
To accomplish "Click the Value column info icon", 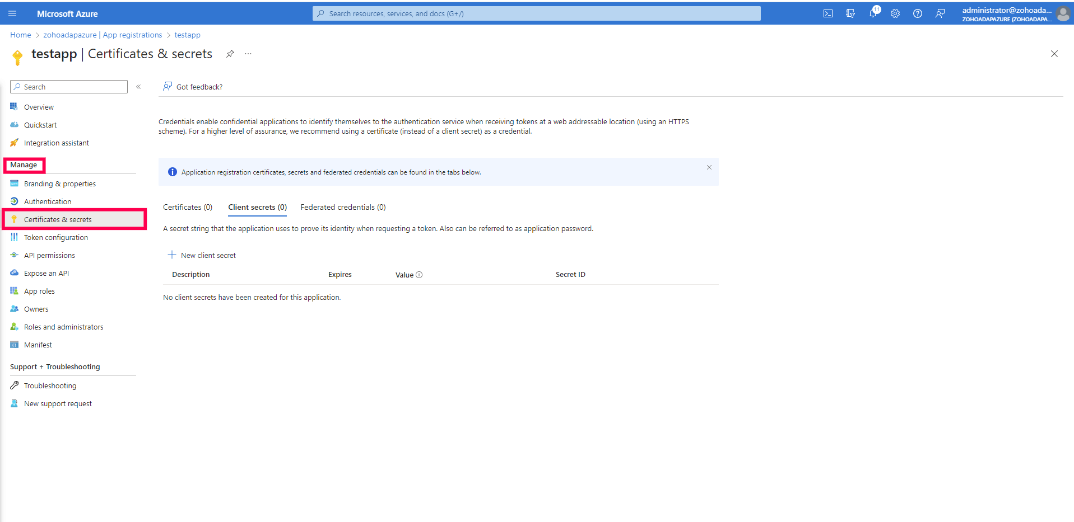I will point(419,275).
